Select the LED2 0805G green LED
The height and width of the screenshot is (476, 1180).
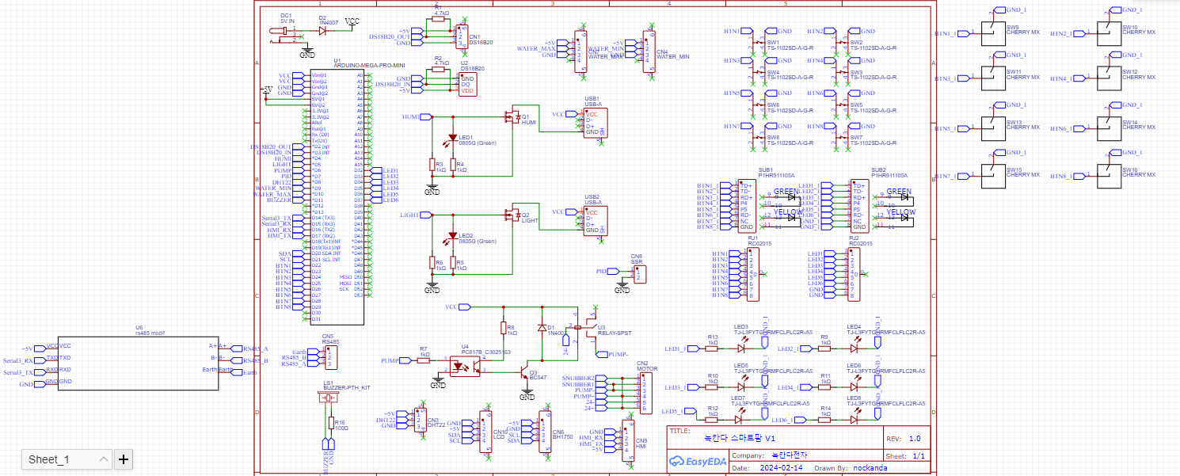click(x=452, y=236)
